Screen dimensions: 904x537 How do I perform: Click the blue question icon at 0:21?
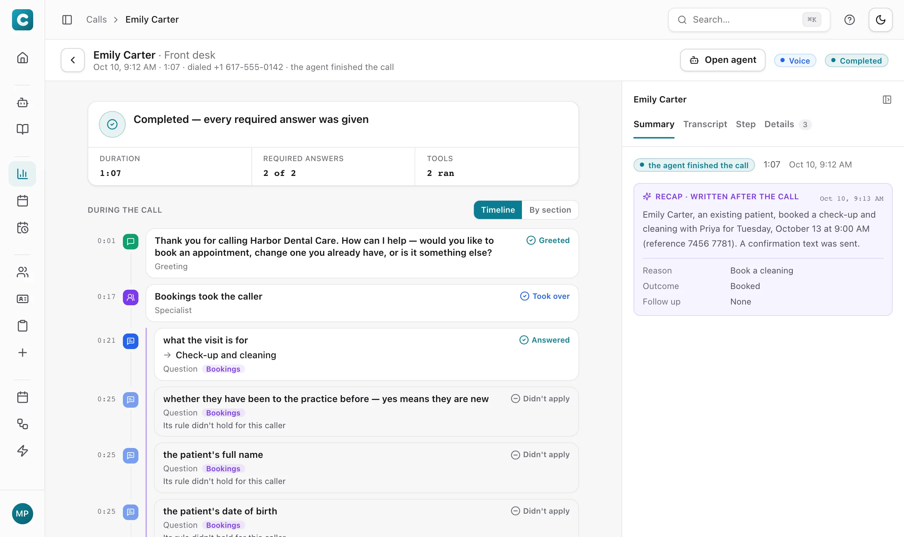(x=131, y=341)
